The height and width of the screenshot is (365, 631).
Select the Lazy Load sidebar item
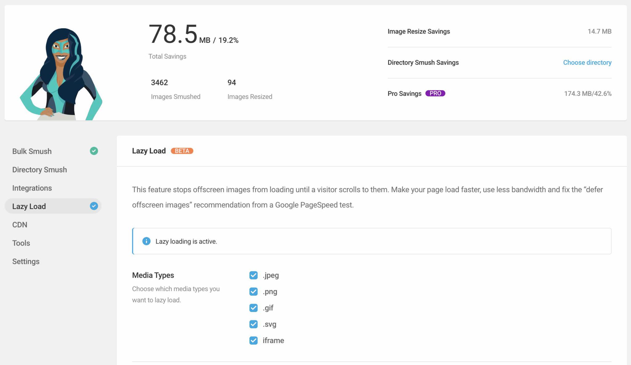point(53,206)
